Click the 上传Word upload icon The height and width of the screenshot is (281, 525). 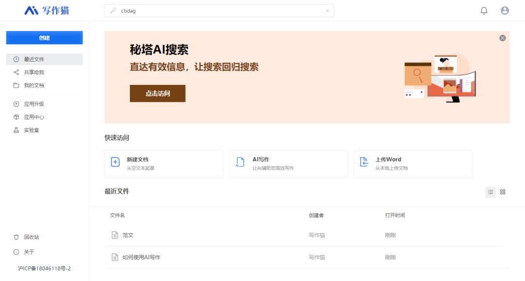point(364,162)
